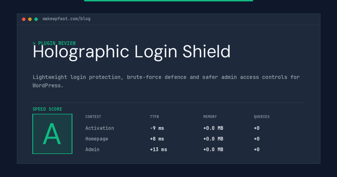Select the Admin row label
This screenshot has height=177, width=337.
[92, 149]
